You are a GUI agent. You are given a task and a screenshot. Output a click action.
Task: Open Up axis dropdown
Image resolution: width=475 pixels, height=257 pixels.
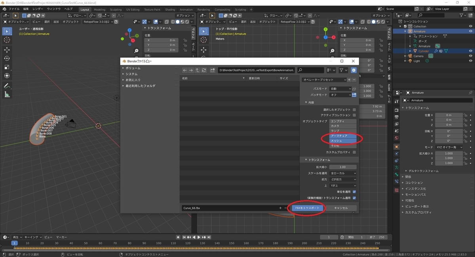(343, 185)
